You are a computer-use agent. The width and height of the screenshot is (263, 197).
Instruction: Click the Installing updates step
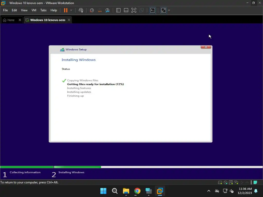[x=79, y=92]
